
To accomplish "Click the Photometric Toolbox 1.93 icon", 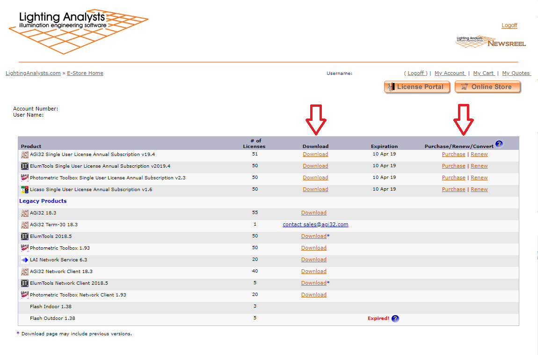I will pyautogui.click(x=25, y=248).
